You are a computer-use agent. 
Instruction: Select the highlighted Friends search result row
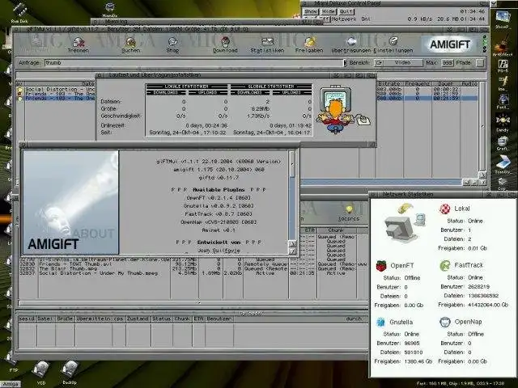click(x=60, y=99)
